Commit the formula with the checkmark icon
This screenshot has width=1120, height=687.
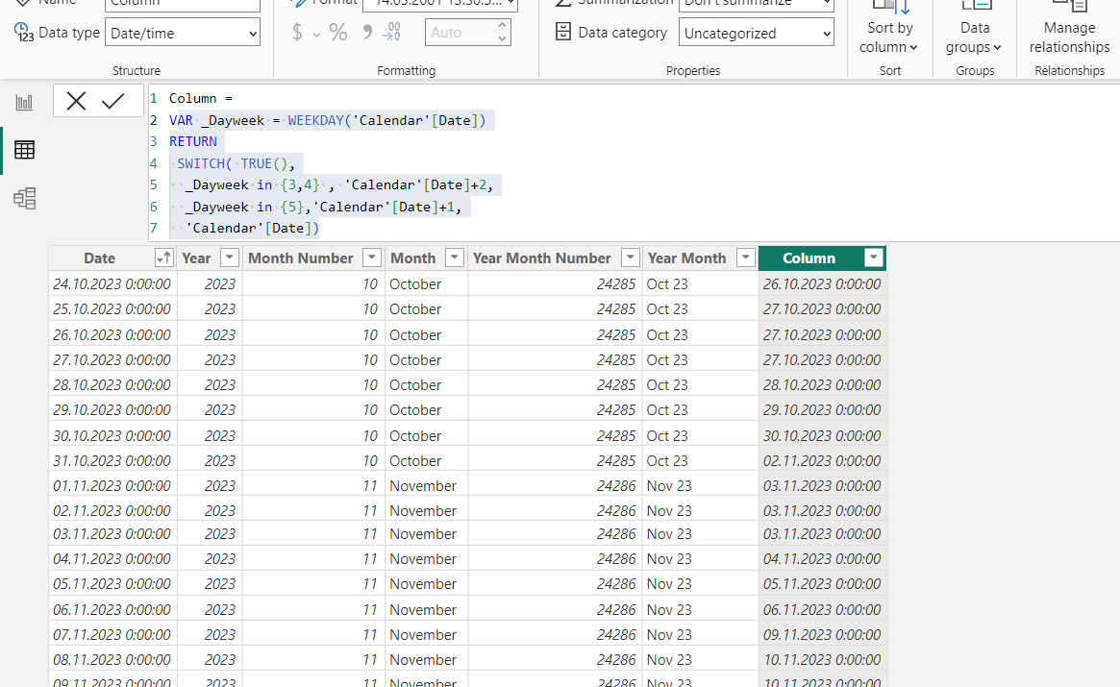pos(112,102)
